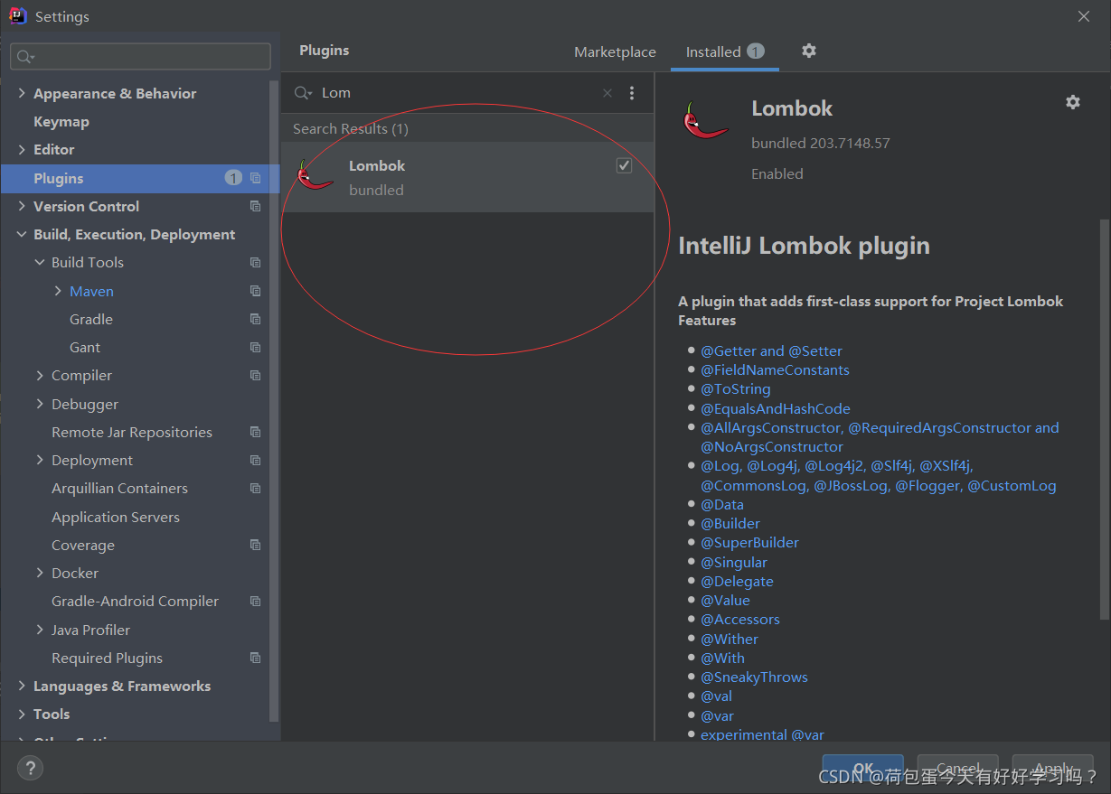The height and width of the screenshot is (794, 1111).
Task: Click the project-level icon beside Gradle-Android Compiler
Action: click(256, 601)
